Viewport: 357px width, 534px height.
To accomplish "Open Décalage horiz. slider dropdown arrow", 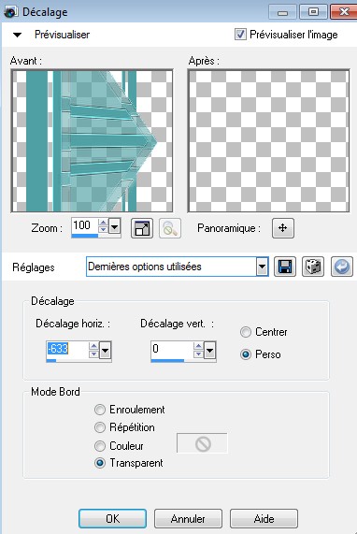I will [x=106, y=350].
